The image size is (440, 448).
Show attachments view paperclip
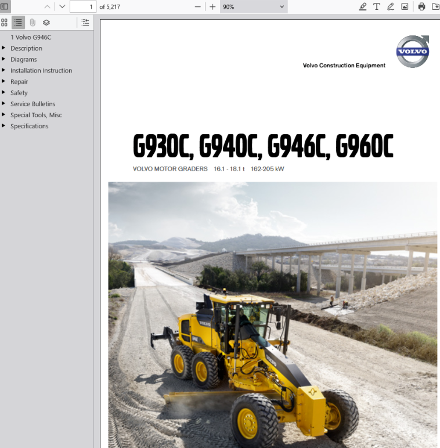point(33,23)
